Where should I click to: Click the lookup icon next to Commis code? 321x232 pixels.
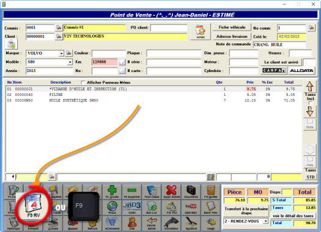[x=59, y=27]
